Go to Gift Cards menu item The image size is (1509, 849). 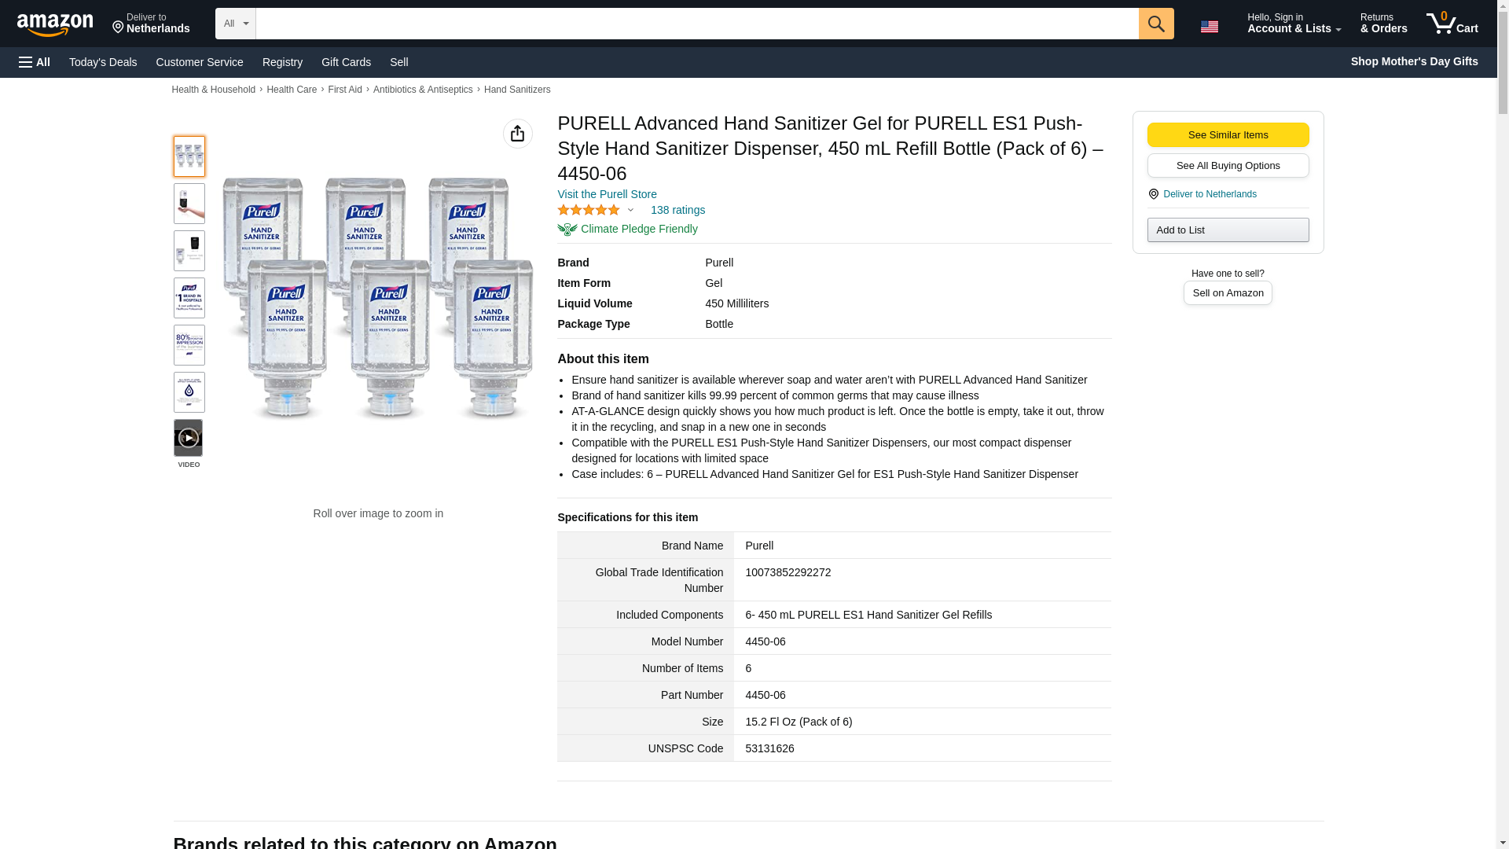point(346,62)
